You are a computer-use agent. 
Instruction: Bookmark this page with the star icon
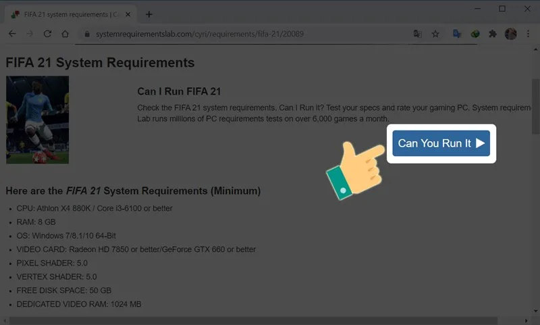[x=435, y=34]
